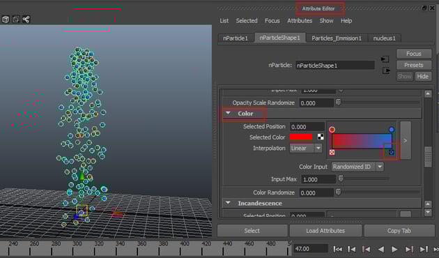Open the Show menu in the menu bar

(x=326, y=21)
